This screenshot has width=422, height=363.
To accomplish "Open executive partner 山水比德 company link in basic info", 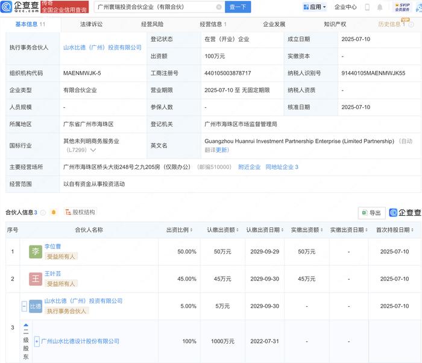I will point(102,48).
